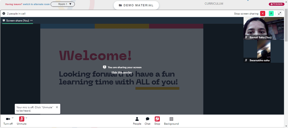Click the '2 people in call' text
The image size is (288, 128).
tap(16, 14)
